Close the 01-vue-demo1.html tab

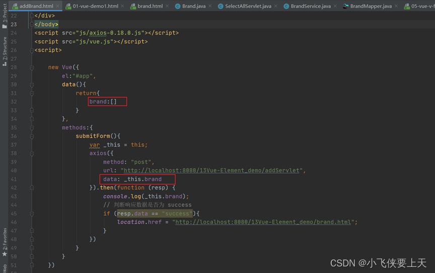click(122, 6)
